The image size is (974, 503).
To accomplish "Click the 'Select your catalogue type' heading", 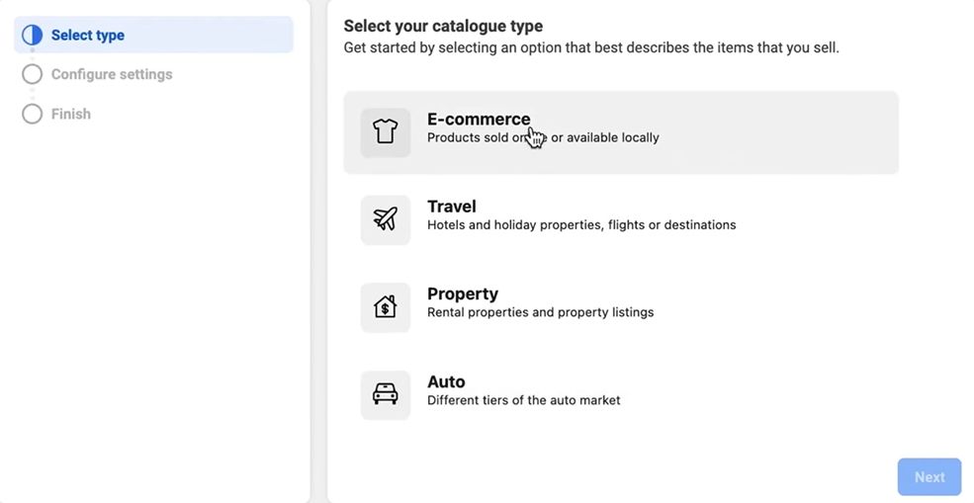I will coord(443,26).
